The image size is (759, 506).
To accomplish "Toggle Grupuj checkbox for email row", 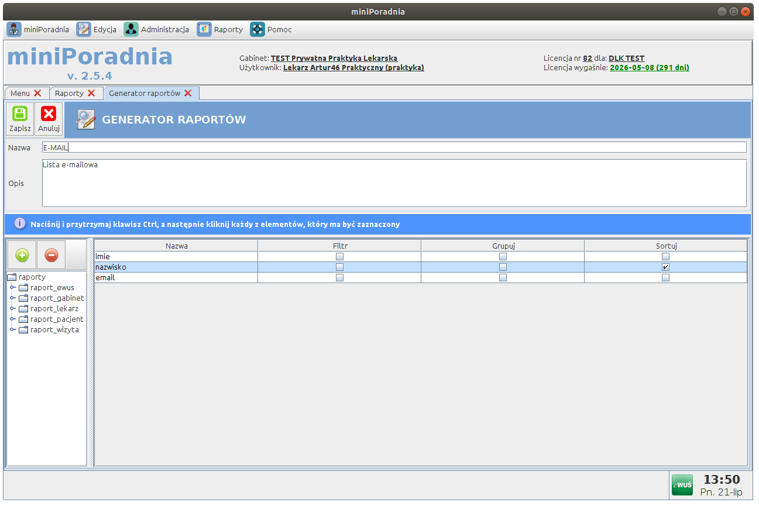I will (503, 278).
